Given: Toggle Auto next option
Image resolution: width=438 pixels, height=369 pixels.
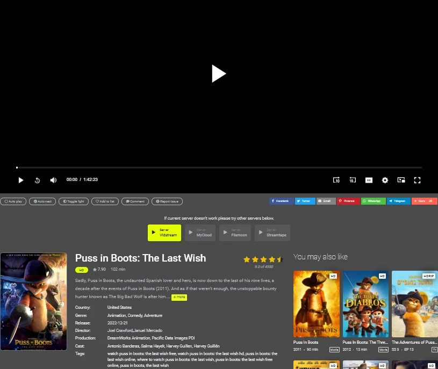Looking at the screenshot, I should 42,201.
